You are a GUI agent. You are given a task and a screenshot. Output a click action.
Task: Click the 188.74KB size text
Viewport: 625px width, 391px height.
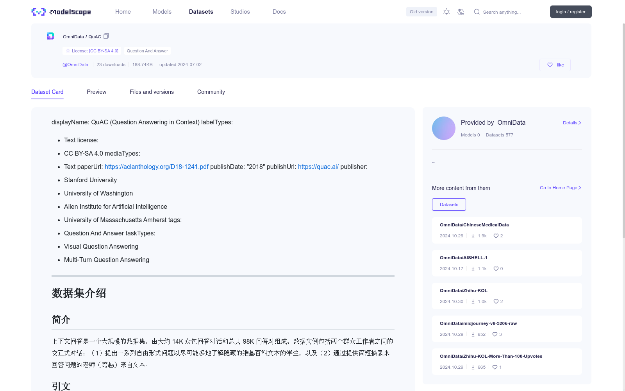142,65
